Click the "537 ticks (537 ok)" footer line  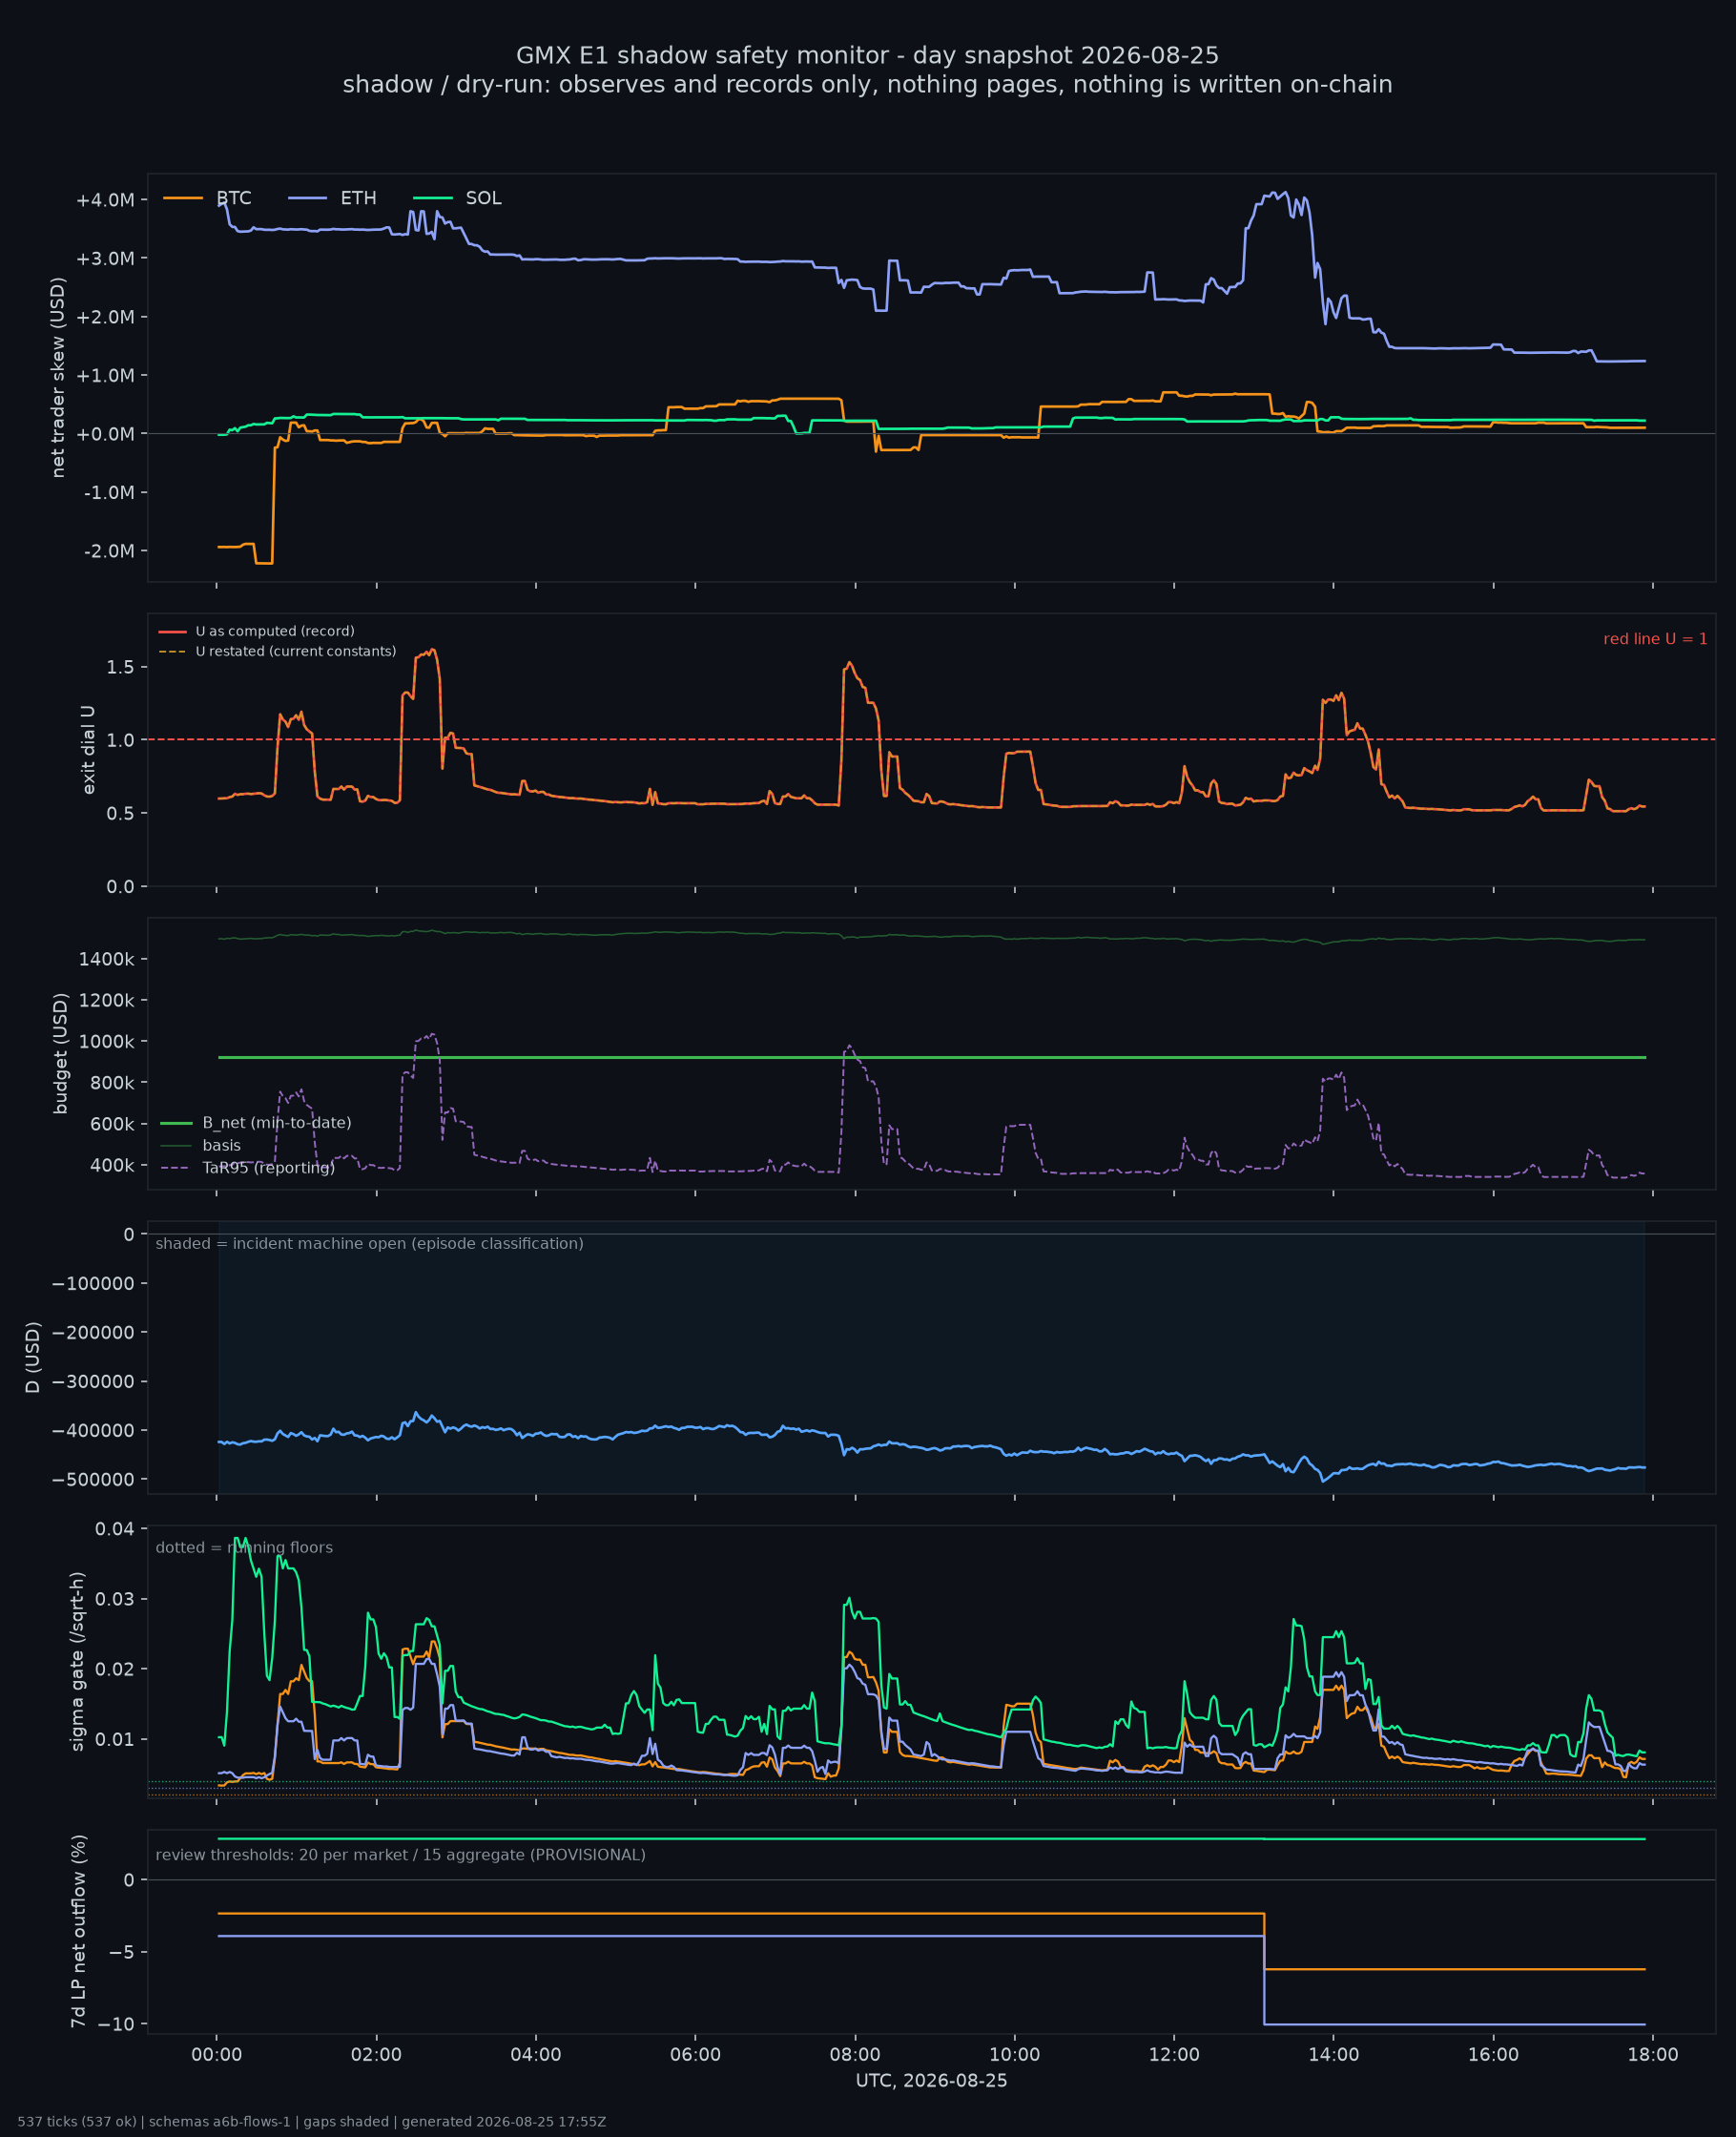pos(312,2122)
